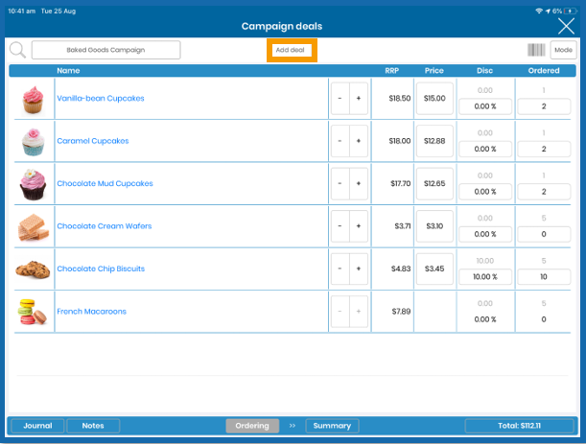Reduce Chocolate Cream Wafers quantity with minus
This screenshot has height=444, width=586.
tap(340, 226)
